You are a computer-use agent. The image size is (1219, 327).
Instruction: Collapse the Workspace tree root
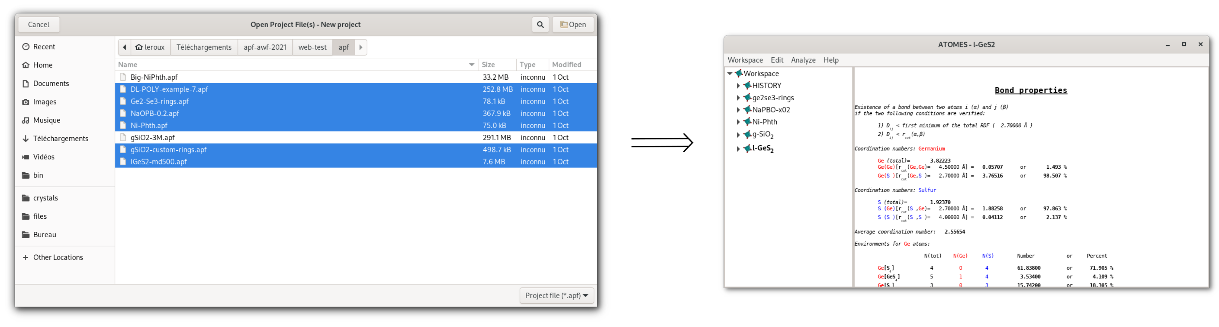coord(730,74)
